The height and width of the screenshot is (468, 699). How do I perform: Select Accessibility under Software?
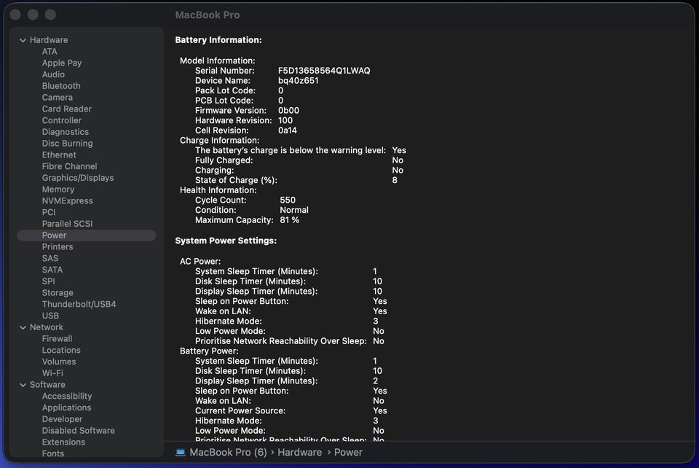coord(67,396)
